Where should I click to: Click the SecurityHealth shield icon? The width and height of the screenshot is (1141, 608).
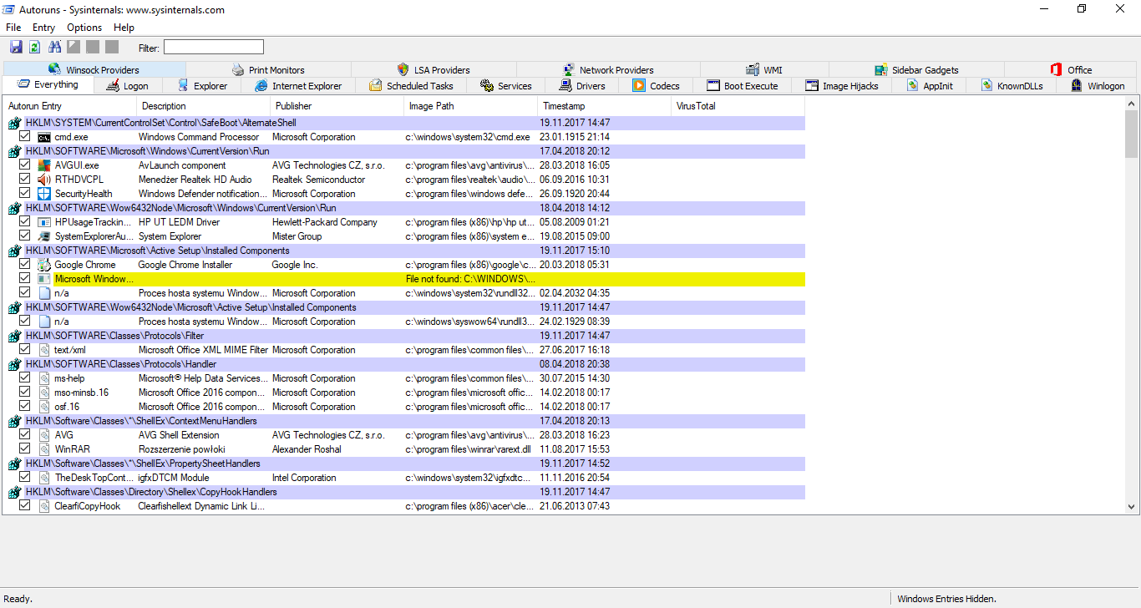[44, 194]
